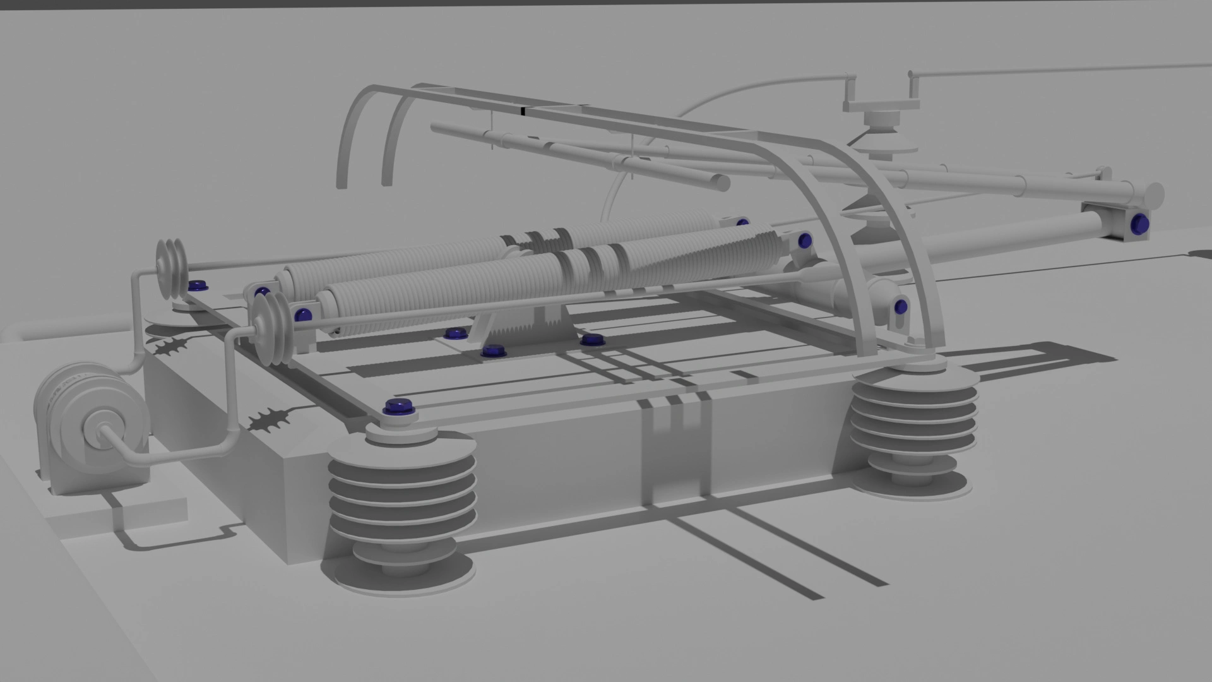Screen dimensions: 1212x682
Task: Click blue bolt on right arch bracket
Action: coord(901,308)
